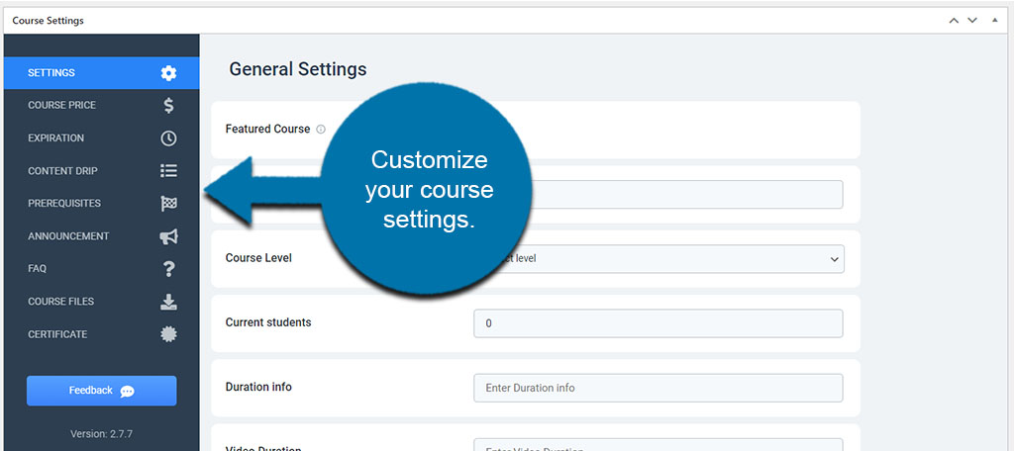This screenshot has width=1014, height=451.
Task: Open the Course Price tab
Action: click(x=102, y=105)
